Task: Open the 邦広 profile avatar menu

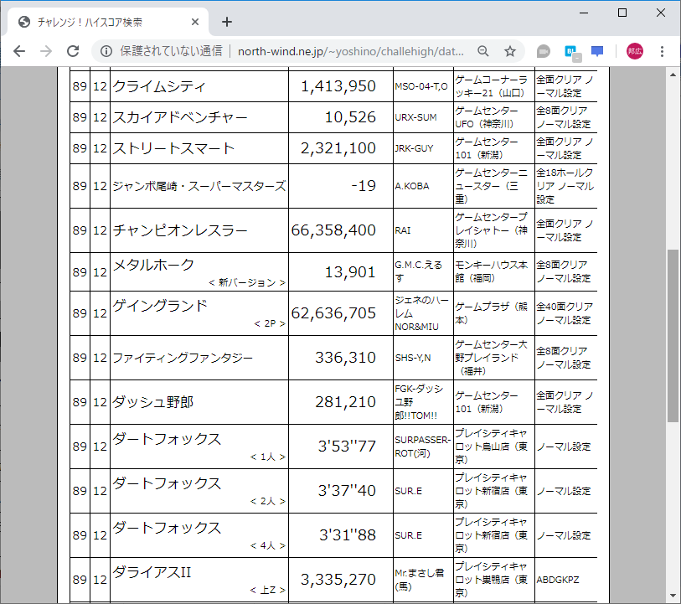Action: [x=633, y=51]
